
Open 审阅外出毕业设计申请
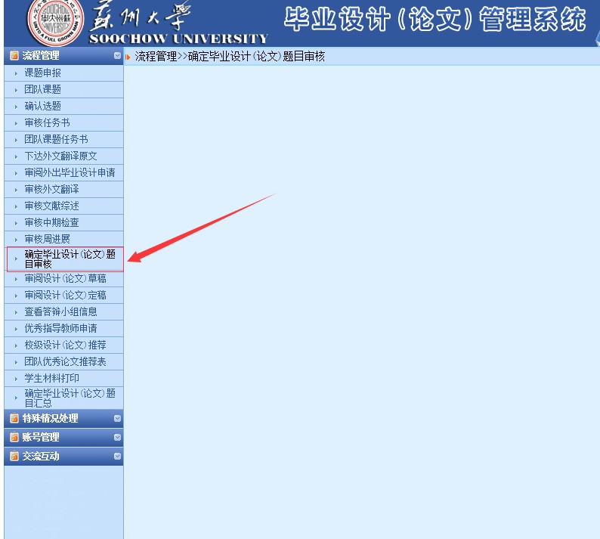coord(70,172)
